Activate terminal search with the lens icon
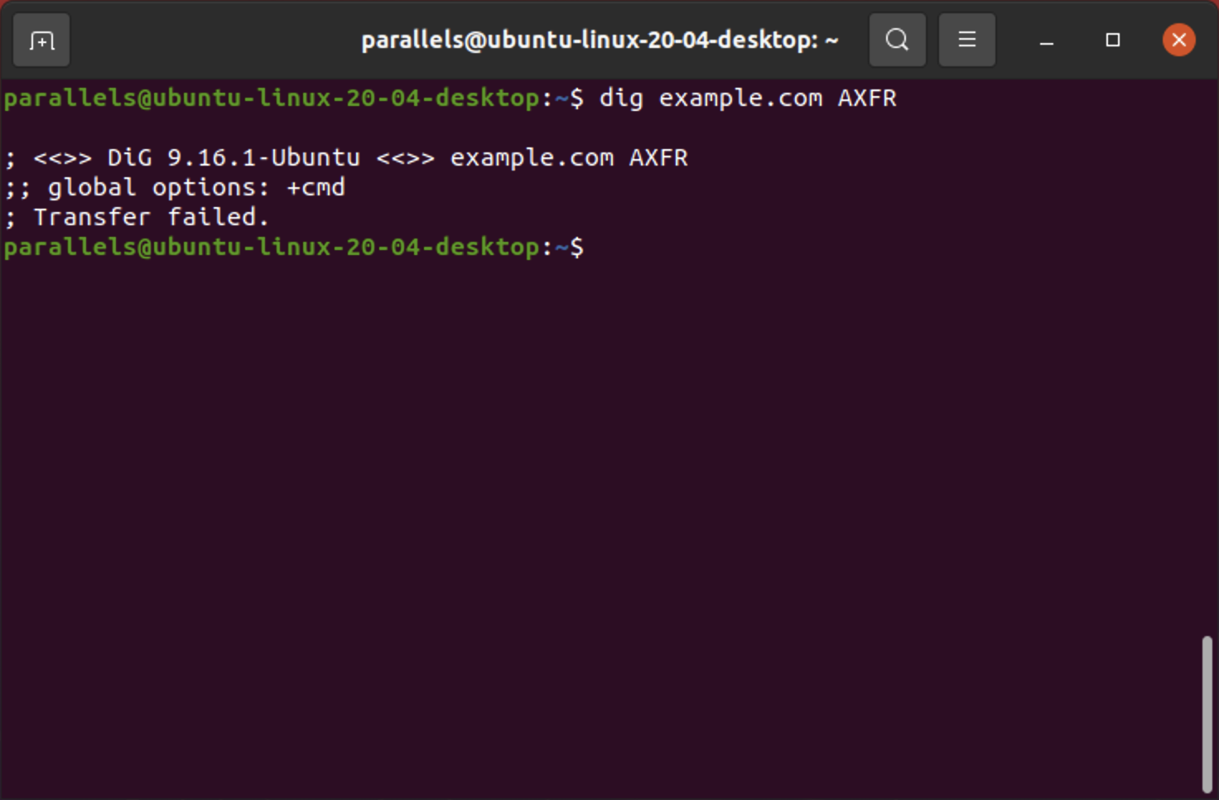This screenshot has height=800, width=1219. [898, 40]
